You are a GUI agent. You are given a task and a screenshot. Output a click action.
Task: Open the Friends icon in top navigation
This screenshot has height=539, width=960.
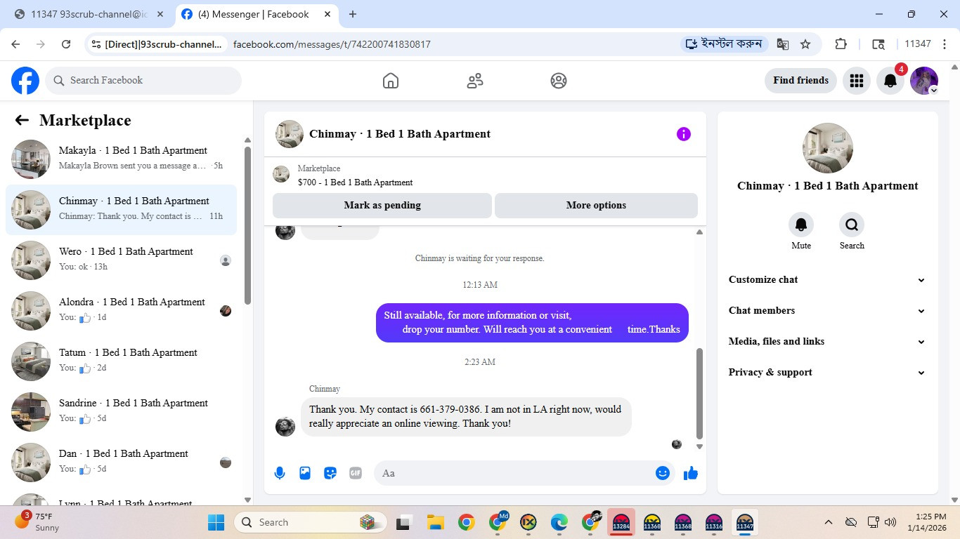pos(475,81)
